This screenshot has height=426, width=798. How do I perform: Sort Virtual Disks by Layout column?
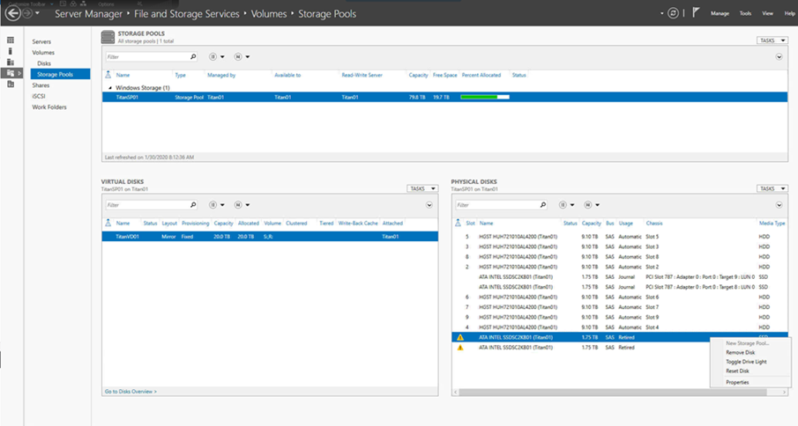pyautogui.click(x=169, y=223)
